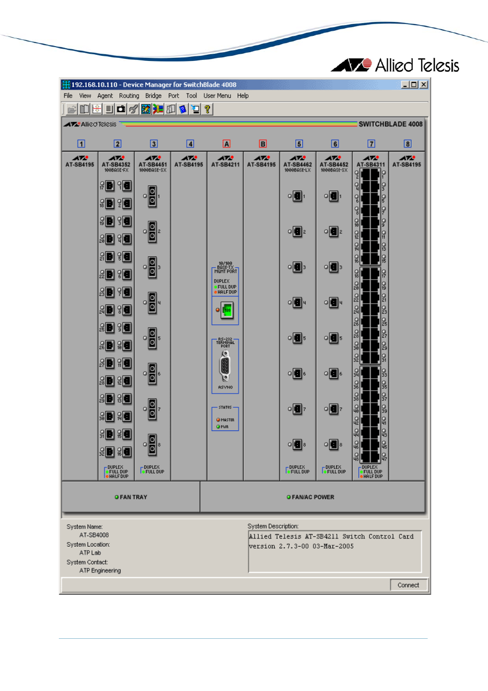
Task: Click the FAN/AC POWER status panel
Action: coord(313,497)
